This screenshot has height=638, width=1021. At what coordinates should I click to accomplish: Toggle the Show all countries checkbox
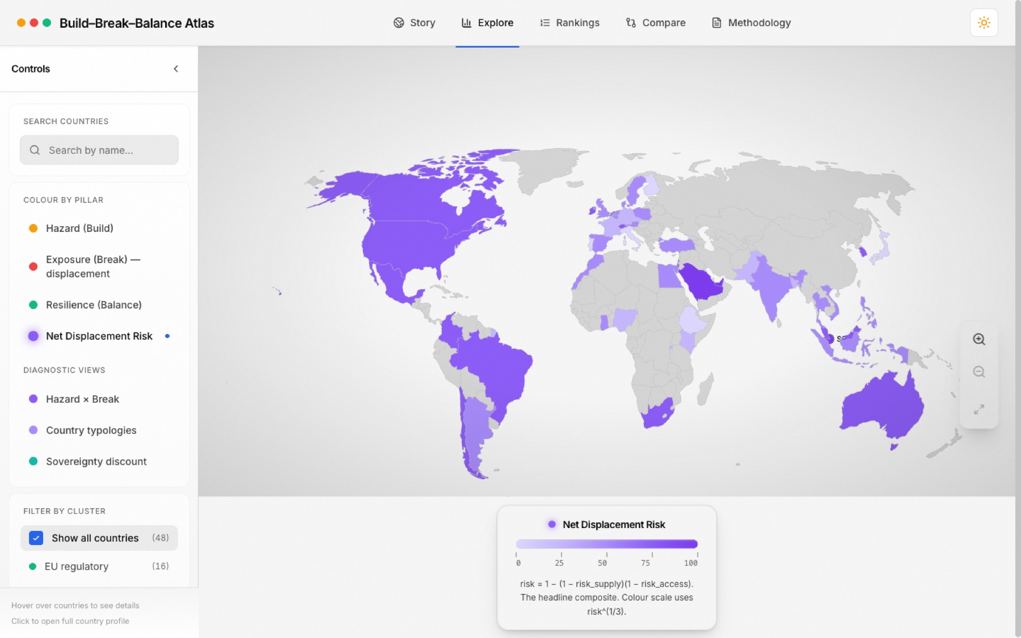[36, 538]
